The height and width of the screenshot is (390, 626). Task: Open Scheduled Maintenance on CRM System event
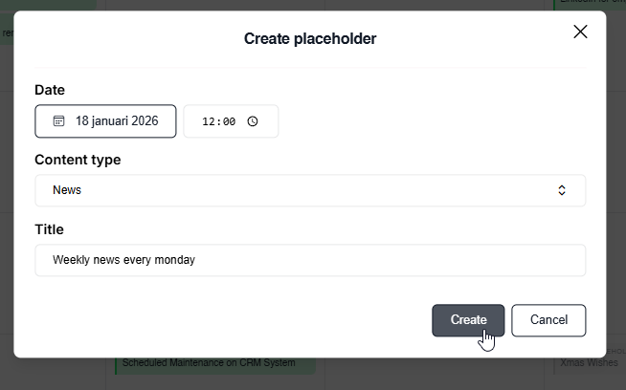[211, 363]
